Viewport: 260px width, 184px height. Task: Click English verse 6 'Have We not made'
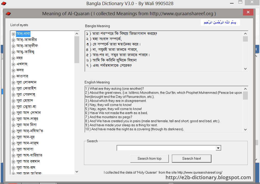[116, 113]
